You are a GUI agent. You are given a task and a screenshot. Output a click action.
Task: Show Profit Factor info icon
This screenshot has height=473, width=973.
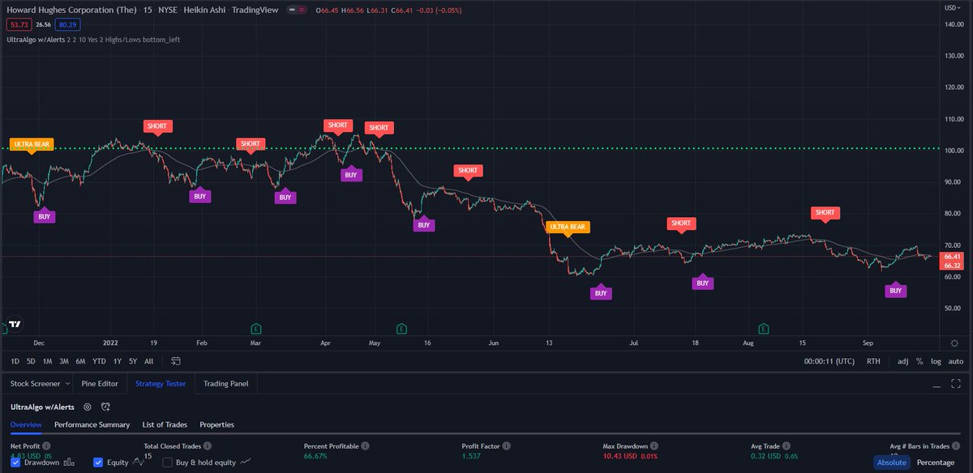[508, 446]
